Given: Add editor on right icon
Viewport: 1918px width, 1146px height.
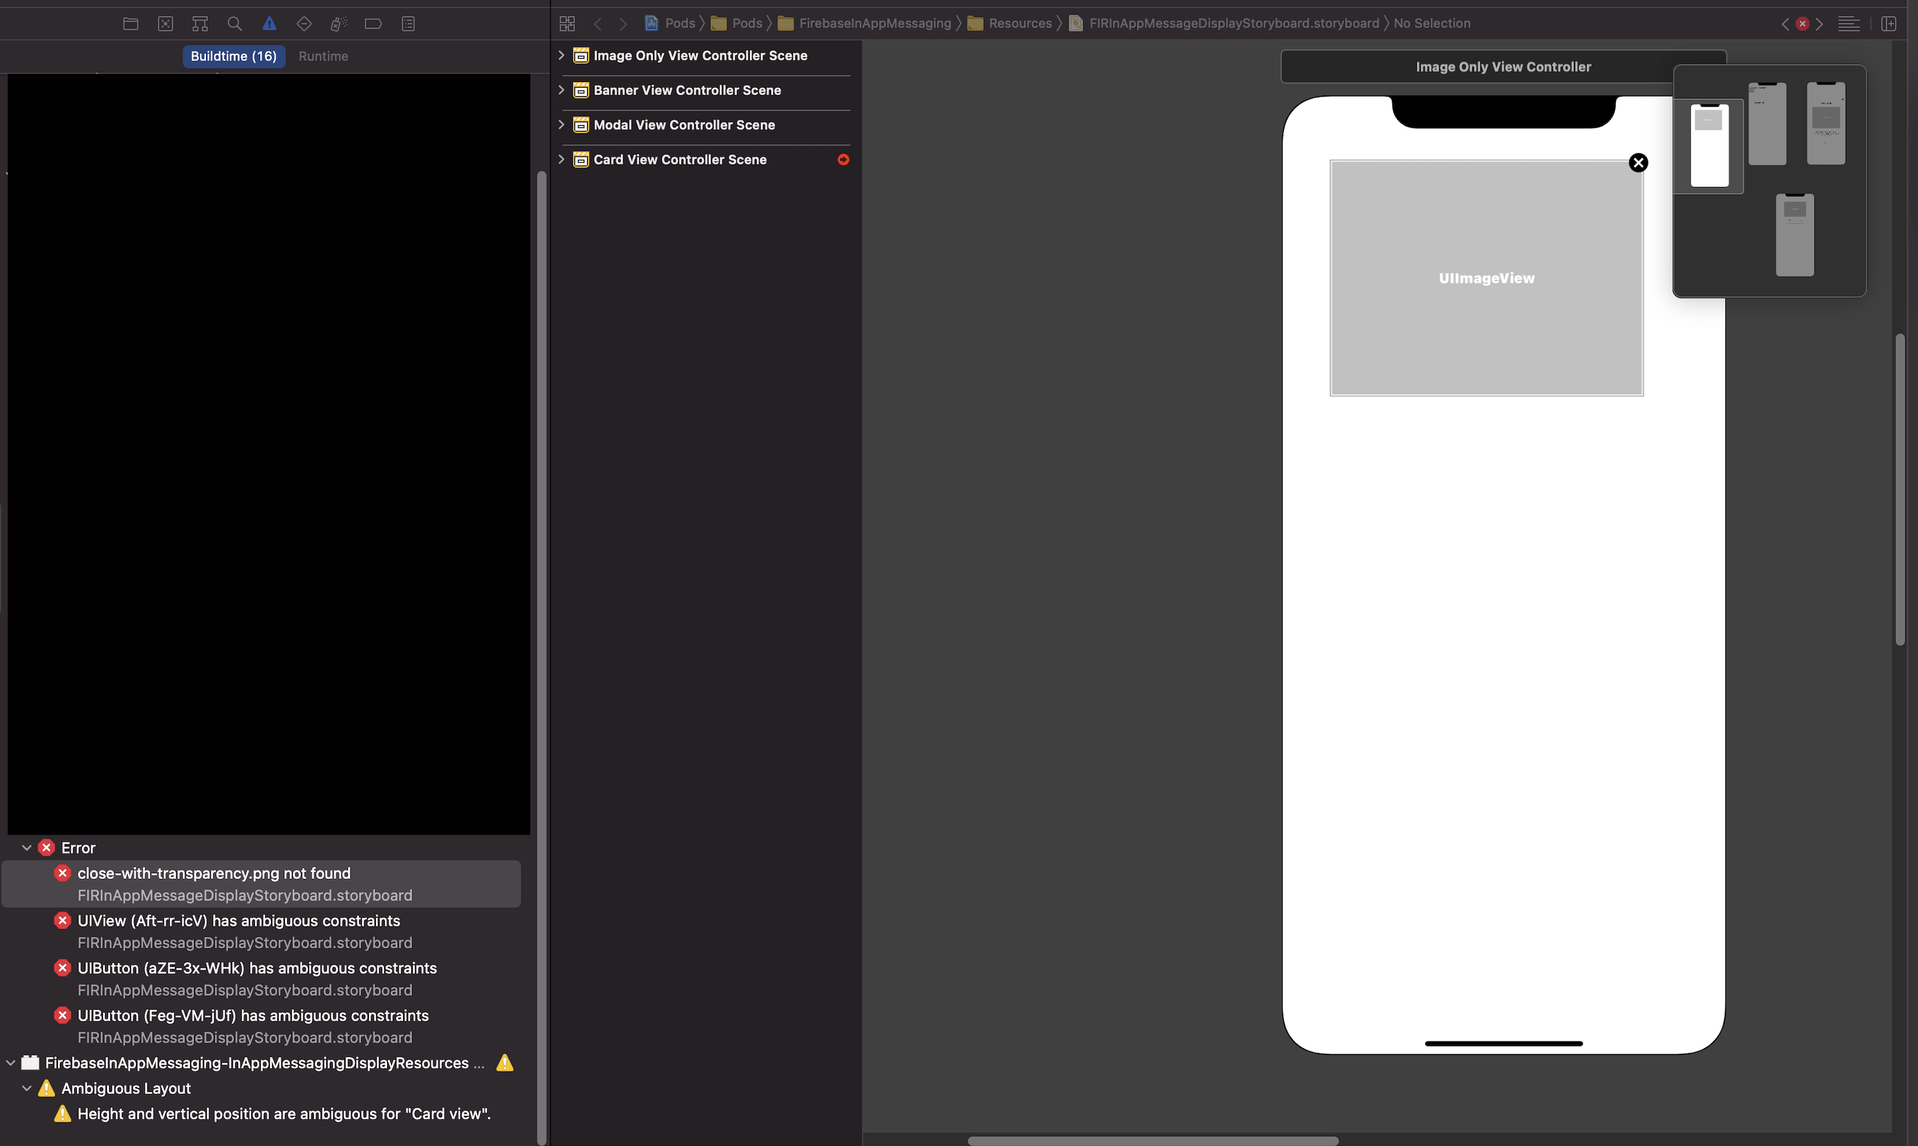Looking at the screenshot, I should click(x=1889, y=24).
